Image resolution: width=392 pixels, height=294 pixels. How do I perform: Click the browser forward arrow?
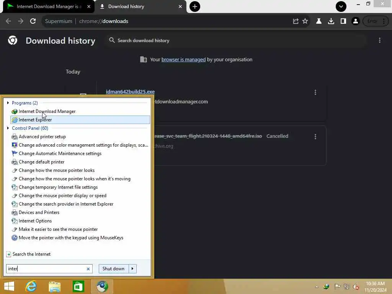tap(21, 21)
